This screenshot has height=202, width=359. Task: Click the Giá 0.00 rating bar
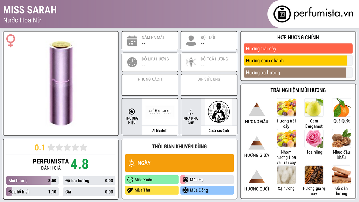tap(89, 192)
